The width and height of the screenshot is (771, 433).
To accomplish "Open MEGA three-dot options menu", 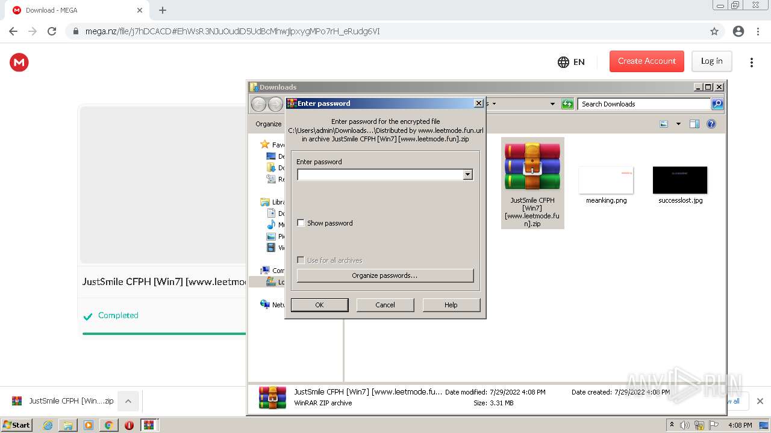I will tap(751, 62).
